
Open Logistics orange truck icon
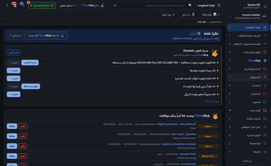pyautogui.click(x=265, y=110)
